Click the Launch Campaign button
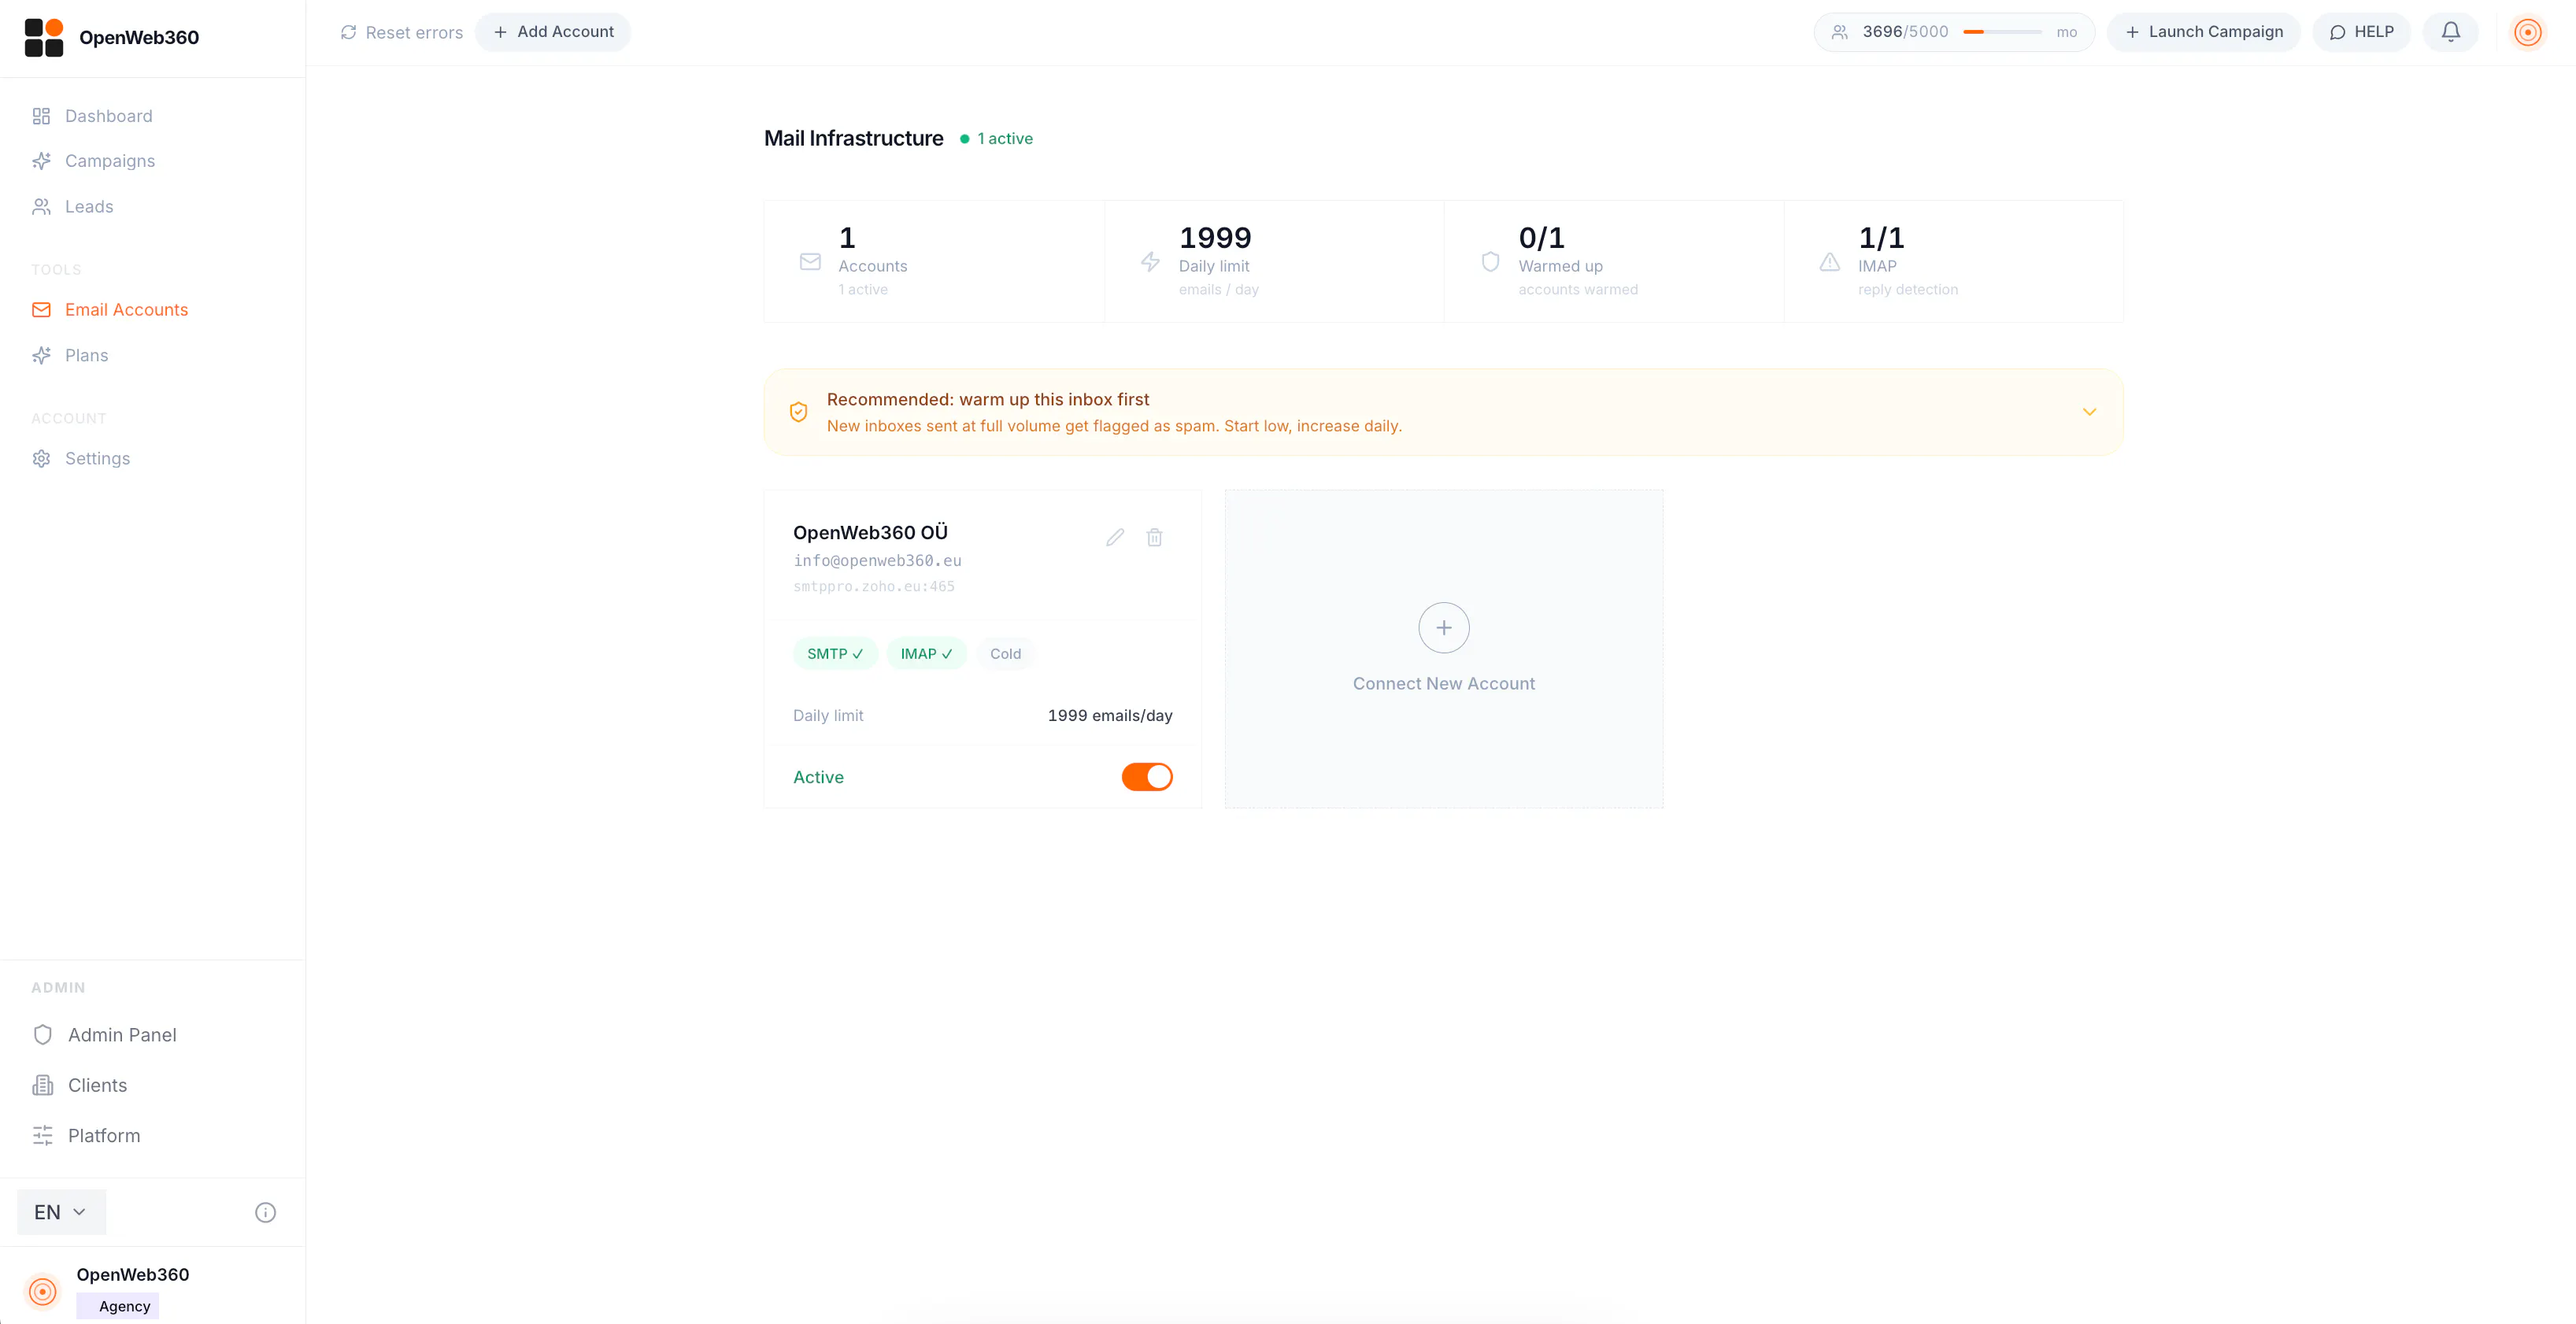Screen dimensions: 2576x1324 2203,32
